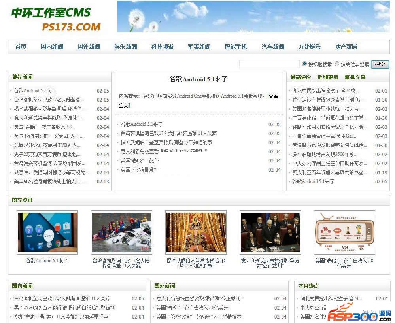Select 娱乐新闻 in the navigation bar
395x323 pixels.
click(125, 47)
